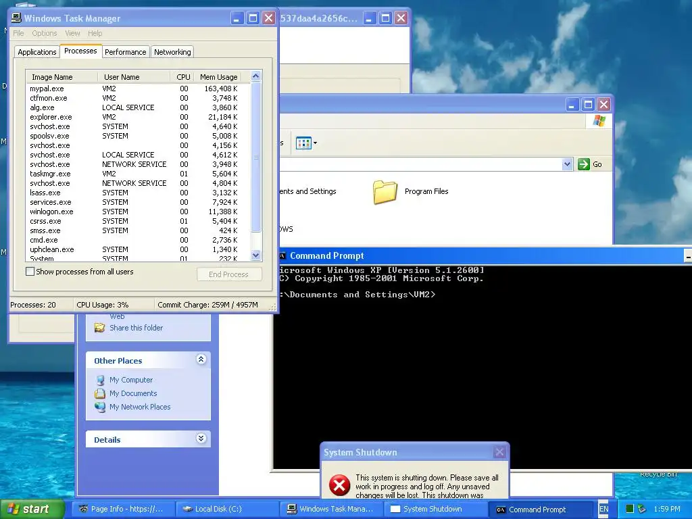Sort processes by User Name column
The width and height of the screenshot is (692, 519).
(x=134, y=77)
